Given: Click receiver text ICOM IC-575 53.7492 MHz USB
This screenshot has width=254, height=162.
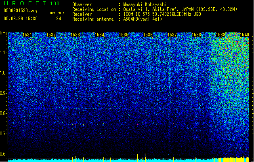Looking at the screenshot, I should (x=162, y=14).
